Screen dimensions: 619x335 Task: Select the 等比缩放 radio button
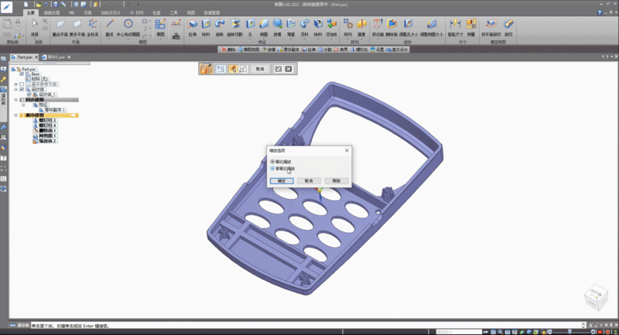[272, 162]
